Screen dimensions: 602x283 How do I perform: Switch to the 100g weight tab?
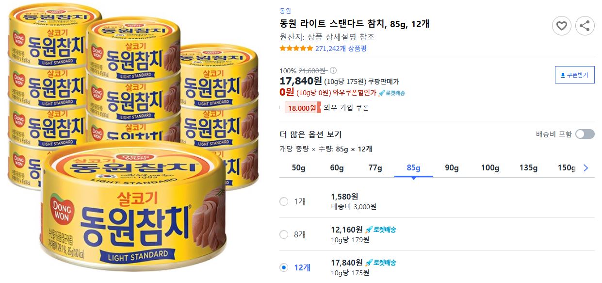(x=489, y=167)
